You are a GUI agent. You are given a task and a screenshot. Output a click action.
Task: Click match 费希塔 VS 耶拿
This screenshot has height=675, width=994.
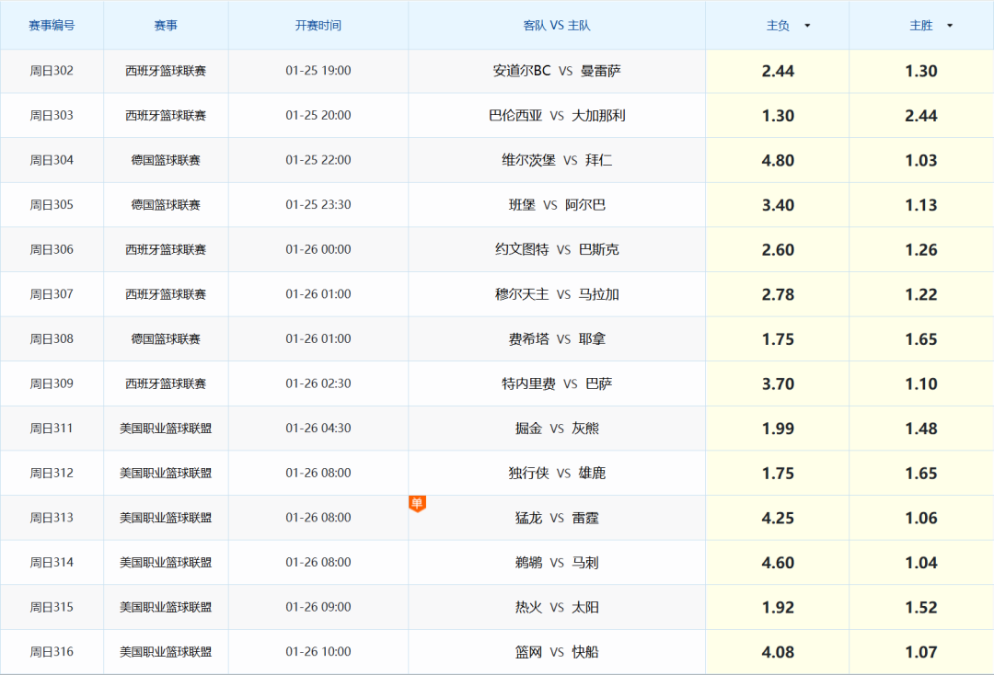click(x=557, y=339)
